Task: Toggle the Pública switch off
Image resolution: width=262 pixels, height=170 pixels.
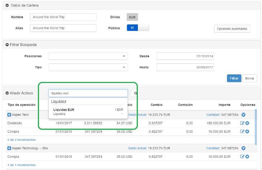Action: pyautogui.click(x=138, y=28)
